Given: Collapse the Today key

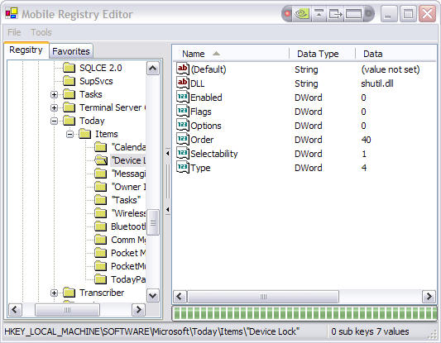Looking at the screenshot, I should tap(54, 121).
